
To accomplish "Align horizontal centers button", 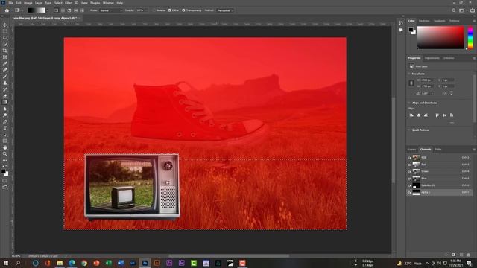I will pos(419,115).
